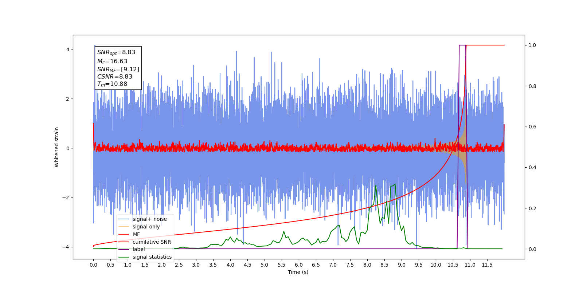Click the right y-axis tick label 0.2
The height and width of the screenshot is (291, 583).
click(x=532, y=208)
